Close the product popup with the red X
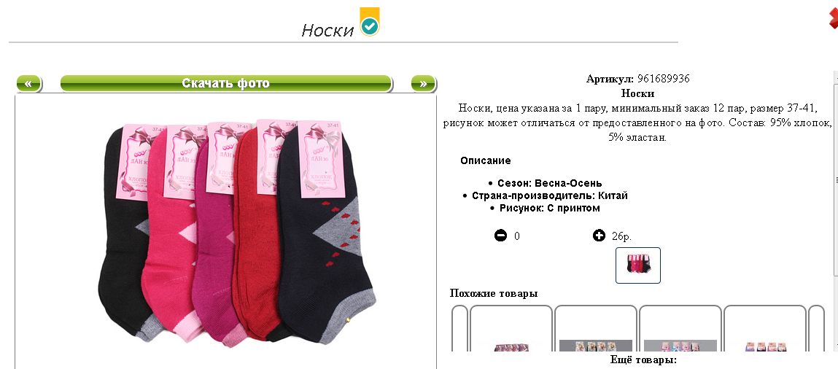Screen dimensions: 838x369 click(x=834, y=19)
